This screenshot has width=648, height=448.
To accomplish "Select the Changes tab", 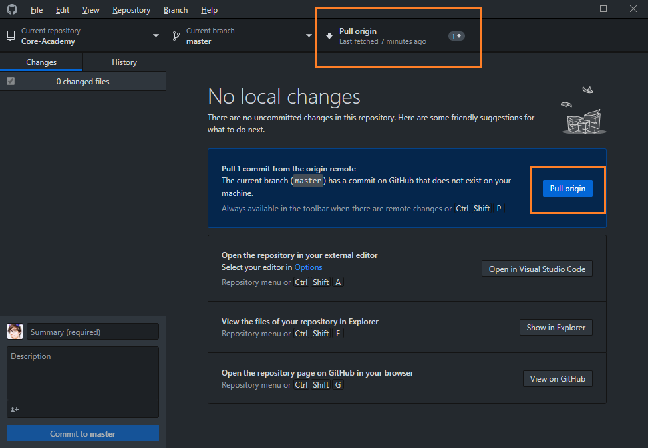I will [41, 62].
